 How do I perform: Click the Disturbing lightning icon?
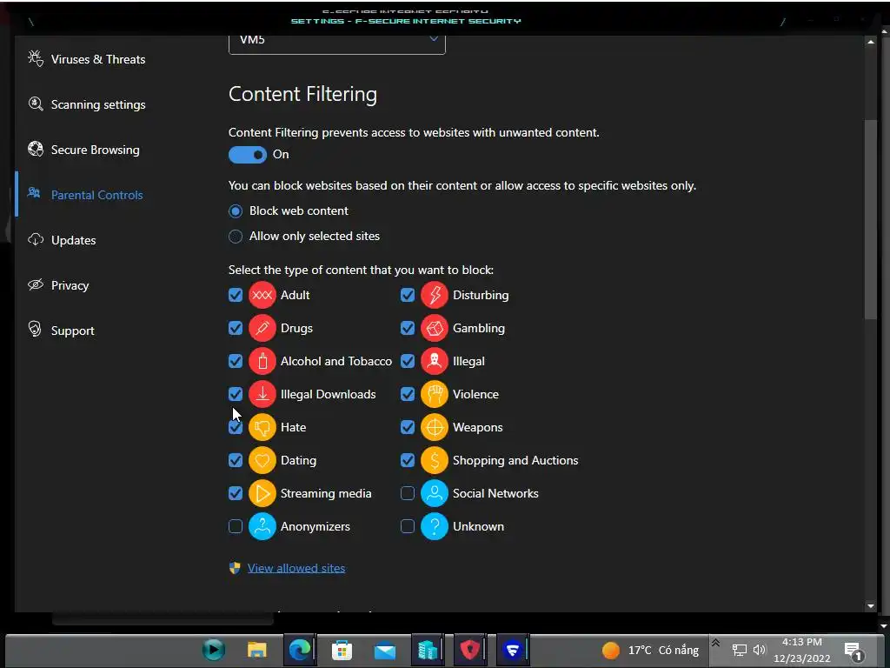(435, 296)
